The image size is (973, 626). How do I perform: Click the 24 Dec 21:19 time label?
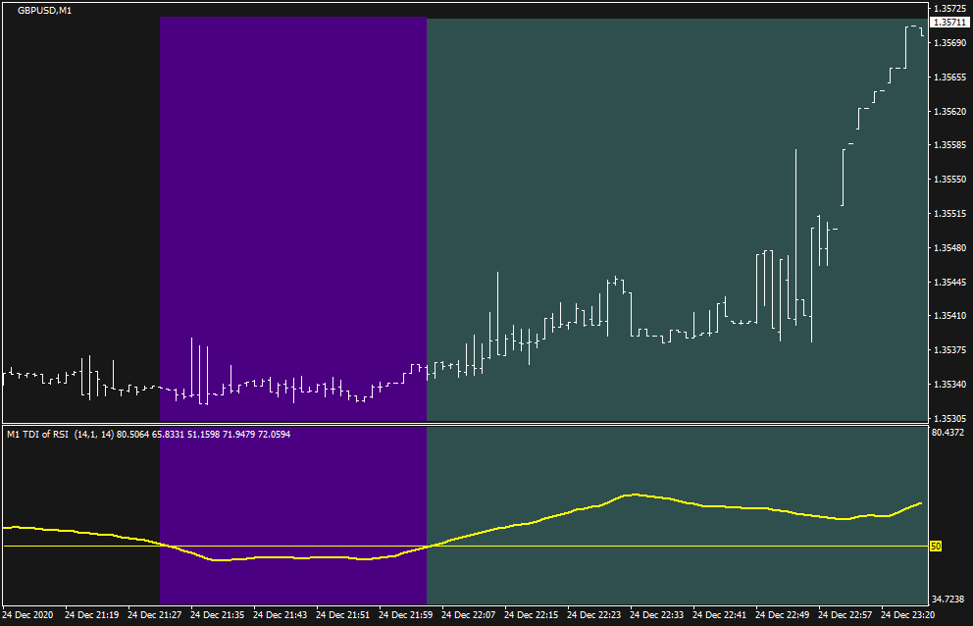pos(92,615)
